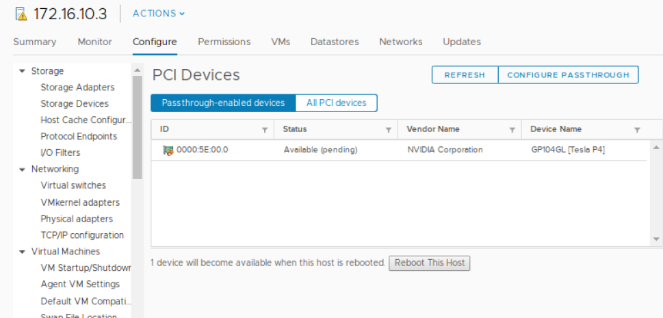Open the Actions dropdown menu
Image resolution: width=663 pixels, height=318 pixels.
coord(159,14)
